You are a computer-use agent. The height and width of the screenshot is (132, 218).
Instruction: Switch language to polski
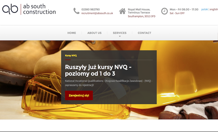(205, 9)
